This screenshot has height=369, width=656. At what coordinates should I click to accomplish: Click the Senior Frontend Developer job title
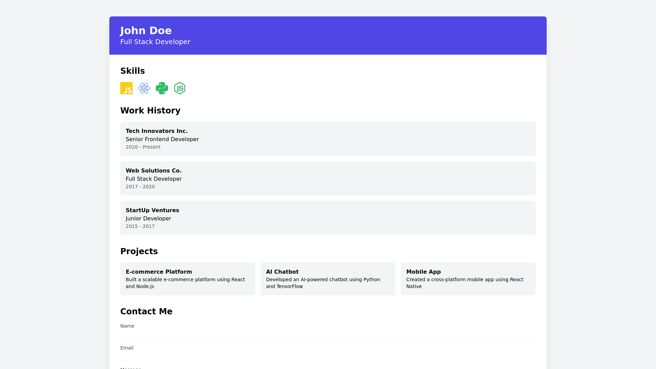pos(162,139)
